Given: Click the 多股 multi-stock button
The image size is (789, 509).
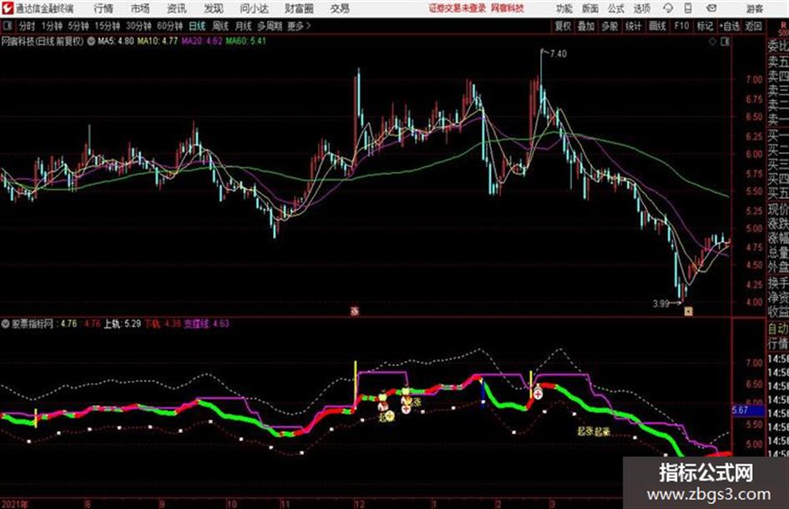Looking at the screenshot, I should [x=609, y=26].
